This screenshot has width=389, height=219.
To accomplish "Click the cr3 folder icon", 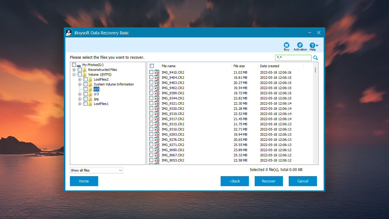I will pos(90,94).
